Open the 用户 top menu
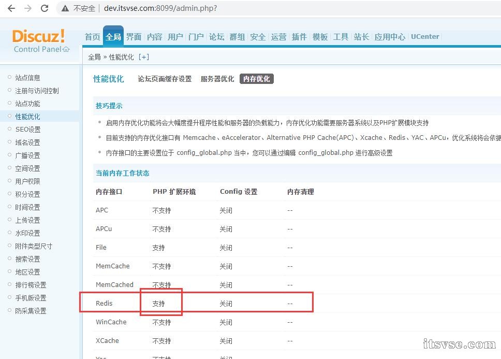The width and height of the screenshot is (501, 359). pos(175,37)
